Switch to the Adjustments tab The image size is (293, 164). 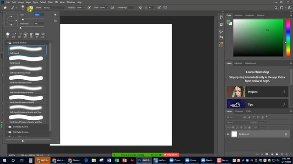(250, 63)
